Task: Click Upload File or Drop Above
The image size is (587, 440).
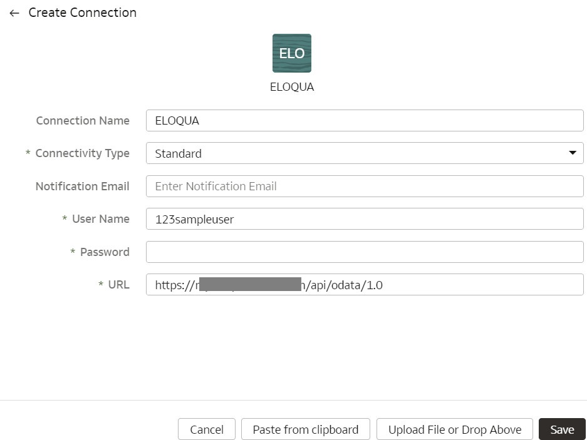Action: click(x=454, y=429)
